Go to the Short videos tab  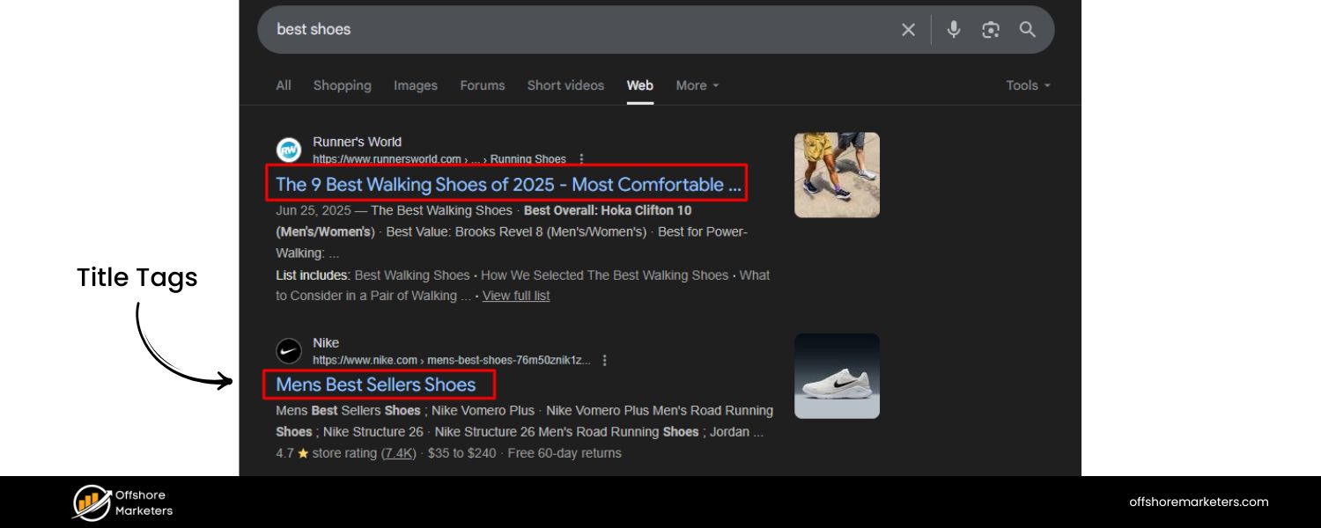(x=565, y=85)
